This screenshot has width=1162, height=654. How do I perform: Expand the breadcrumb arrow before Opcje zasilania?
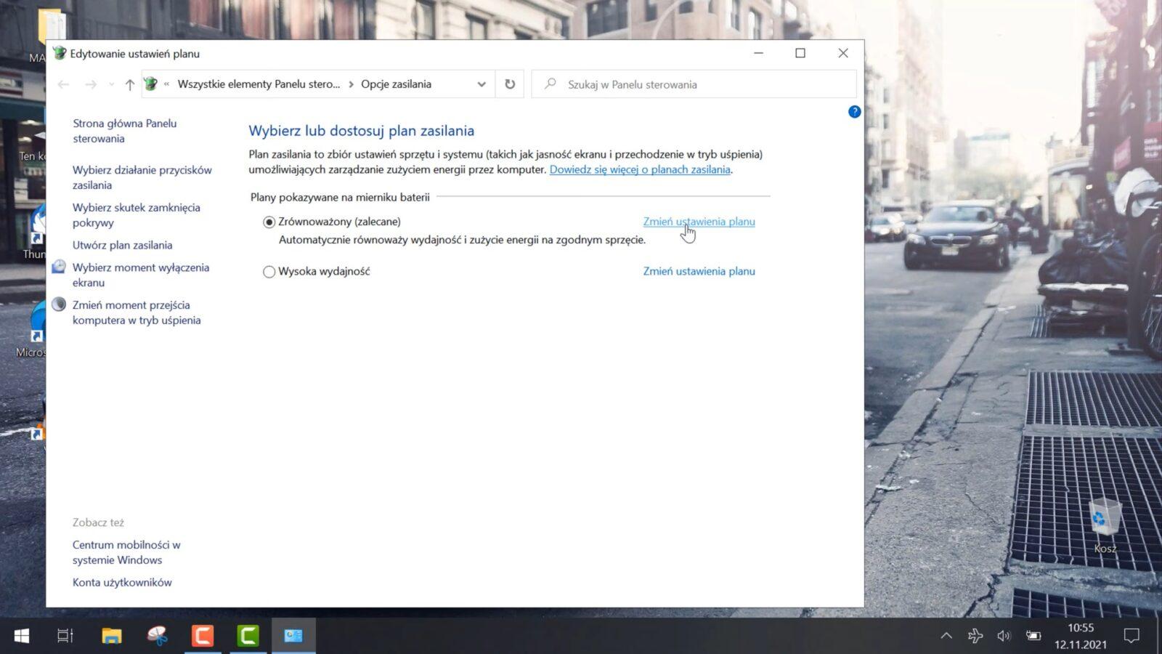click(x=351, y=84)
